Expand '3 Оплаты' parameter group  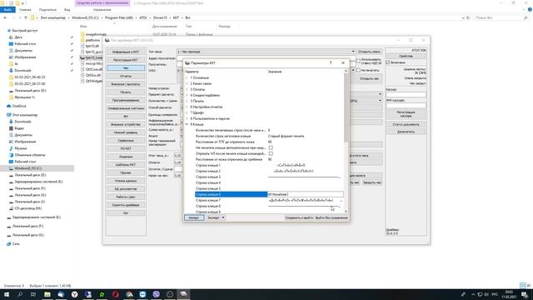pos(187,89)
